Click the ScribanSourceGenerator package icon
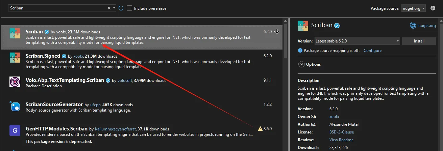This screenshot has height=151, width=443. (x=15, y=107)
